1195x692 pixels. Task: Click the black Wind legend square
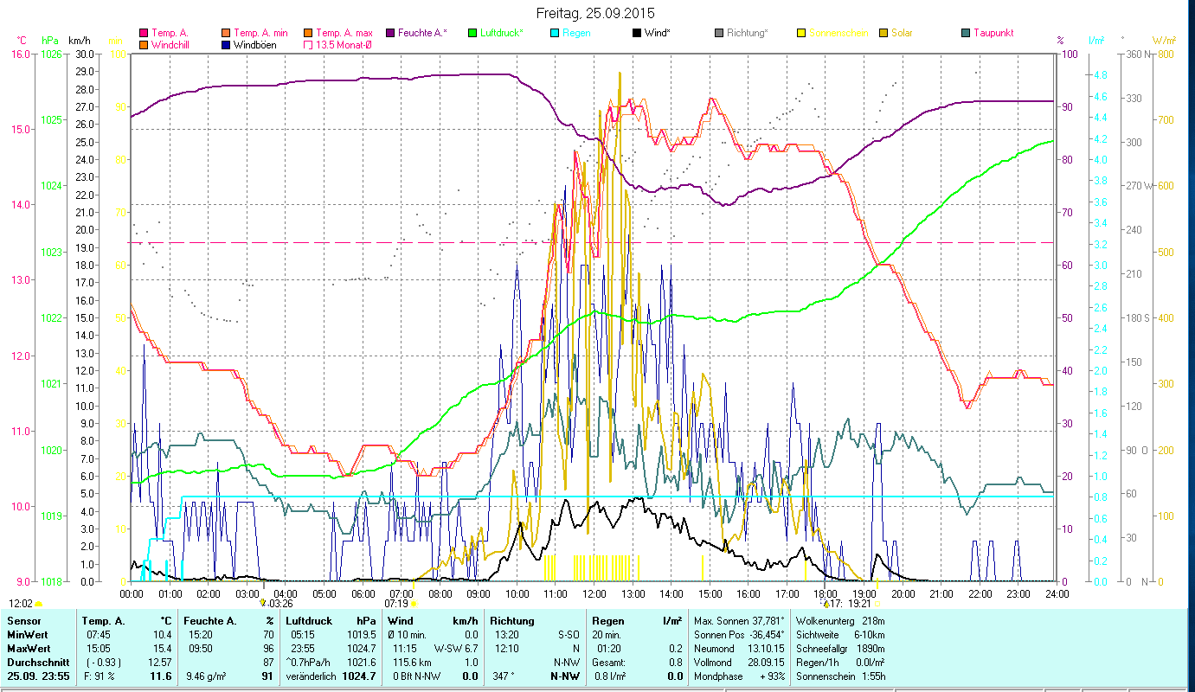637,33
